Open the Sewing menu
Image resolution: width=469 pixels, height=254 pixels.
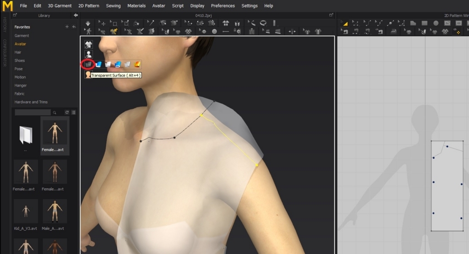click(x=114, y=5)
